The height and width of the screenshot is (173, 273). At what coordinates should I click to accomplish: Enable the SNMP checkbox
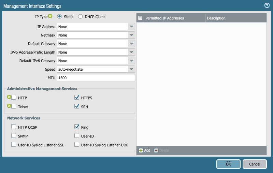[x=14, y=136]
